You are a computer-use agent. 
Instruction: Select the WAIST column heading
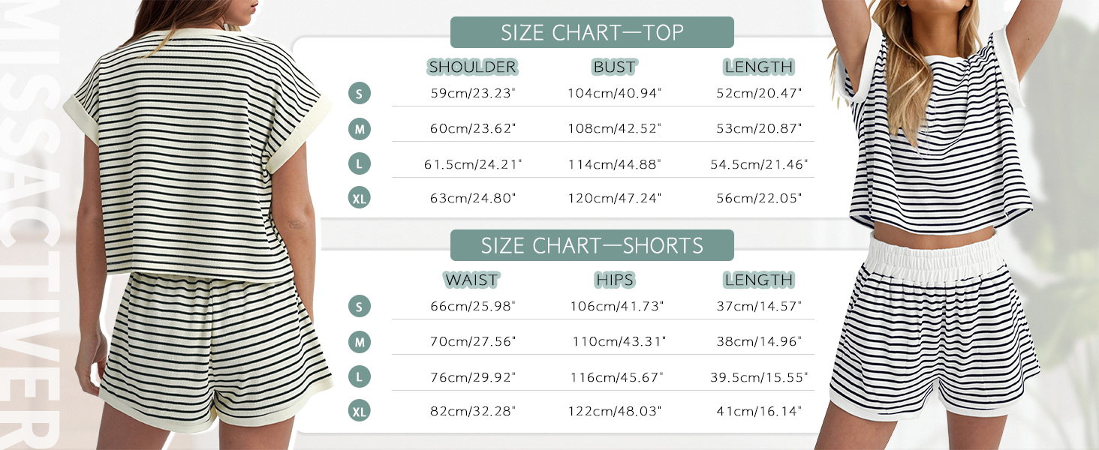pos(471,280)
